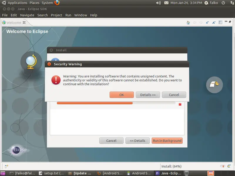
Task: Open the Overview globe icon on Welcome page
Action: point(31,62)
